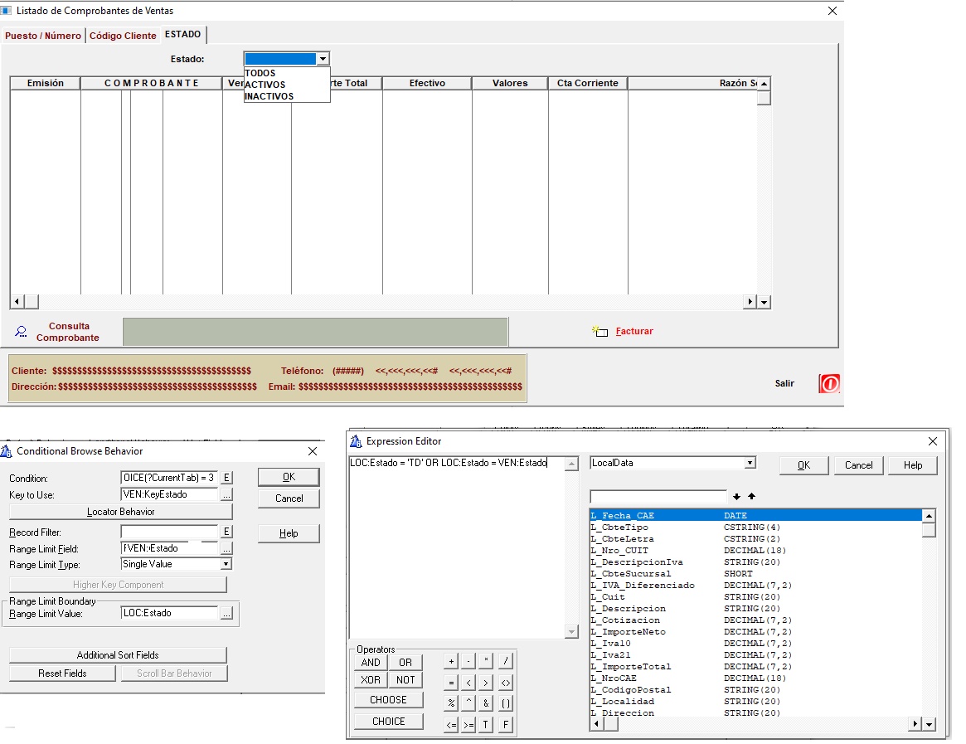This screenshot has height=744, width=966.
Task: Insert the caret exponent operator
Action: pos(468,703)
